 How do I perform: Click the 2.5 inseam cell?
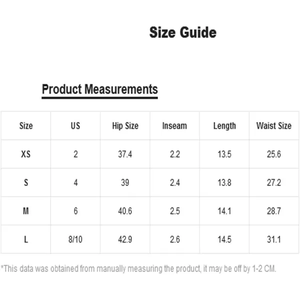[175, 211]
